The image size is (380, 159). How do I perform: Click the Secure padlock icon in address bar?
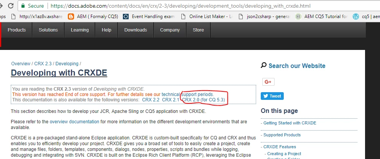click(x=23, y=6)
